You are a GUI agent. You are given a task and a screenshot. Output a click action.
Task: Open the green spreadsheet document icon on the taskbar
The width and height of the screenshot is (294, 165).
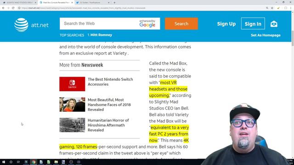pos(49,162)
